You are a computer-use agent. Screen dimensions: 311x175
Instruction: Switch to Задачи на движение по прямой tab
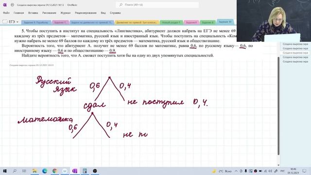pyautogui.click(x=92, y=22)
